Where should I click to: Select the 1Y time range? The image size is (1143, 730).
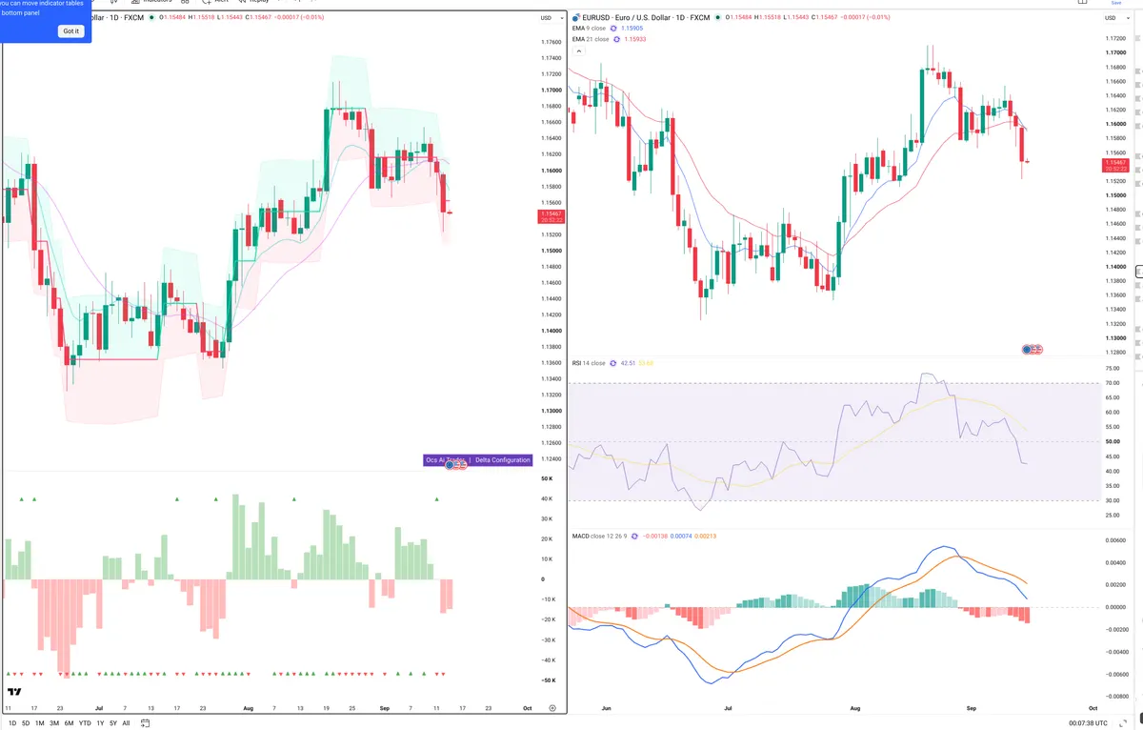point(100,723)
